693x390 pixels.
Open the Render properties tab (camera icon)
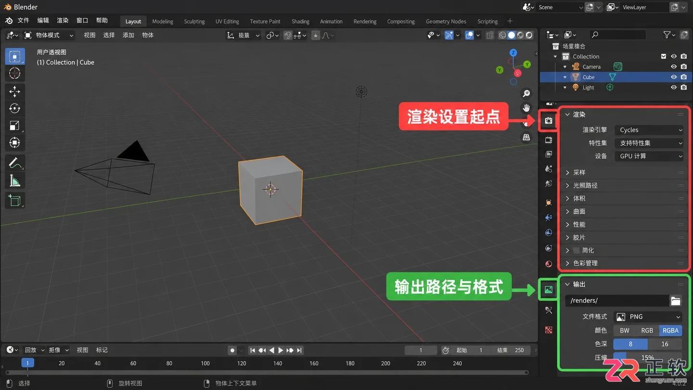pos(549,120)
